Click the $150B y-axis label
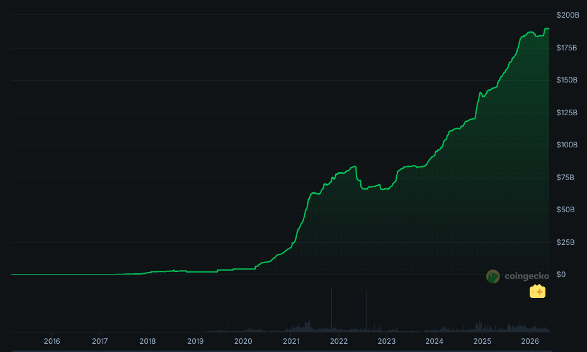The image size is (587, 352). [x=567, y=80]
